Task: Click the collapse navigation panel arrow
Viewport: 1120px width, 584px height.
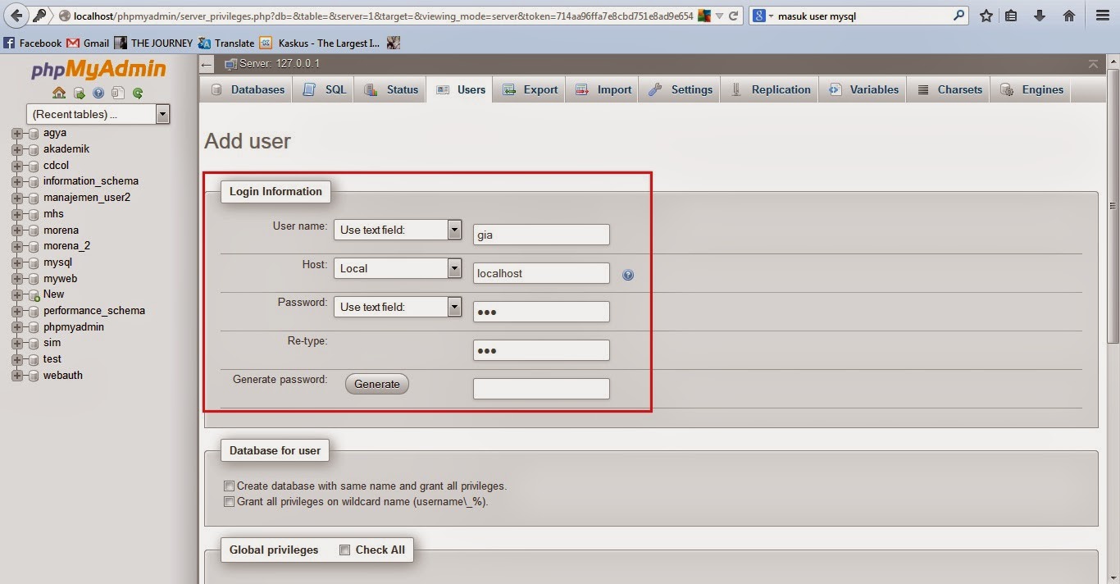Action: pos(207,64)
